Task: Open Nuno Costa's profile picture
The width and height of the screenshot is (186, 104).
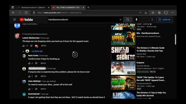Action: pyautogui.click(x=24, y=56)
